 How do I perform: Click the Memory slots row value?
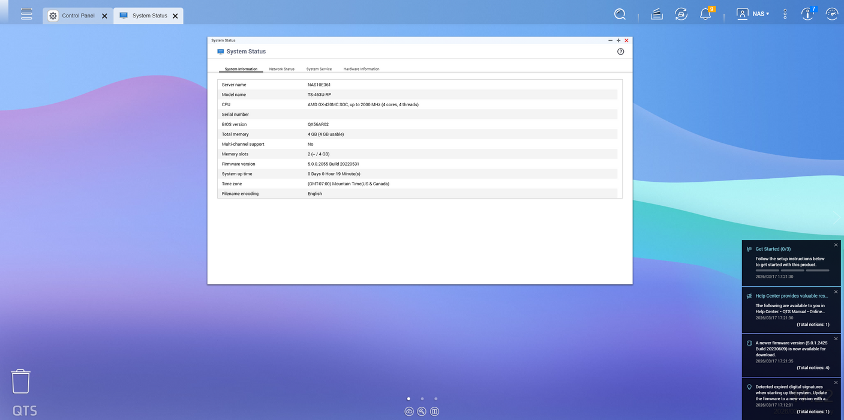(319, 154)
